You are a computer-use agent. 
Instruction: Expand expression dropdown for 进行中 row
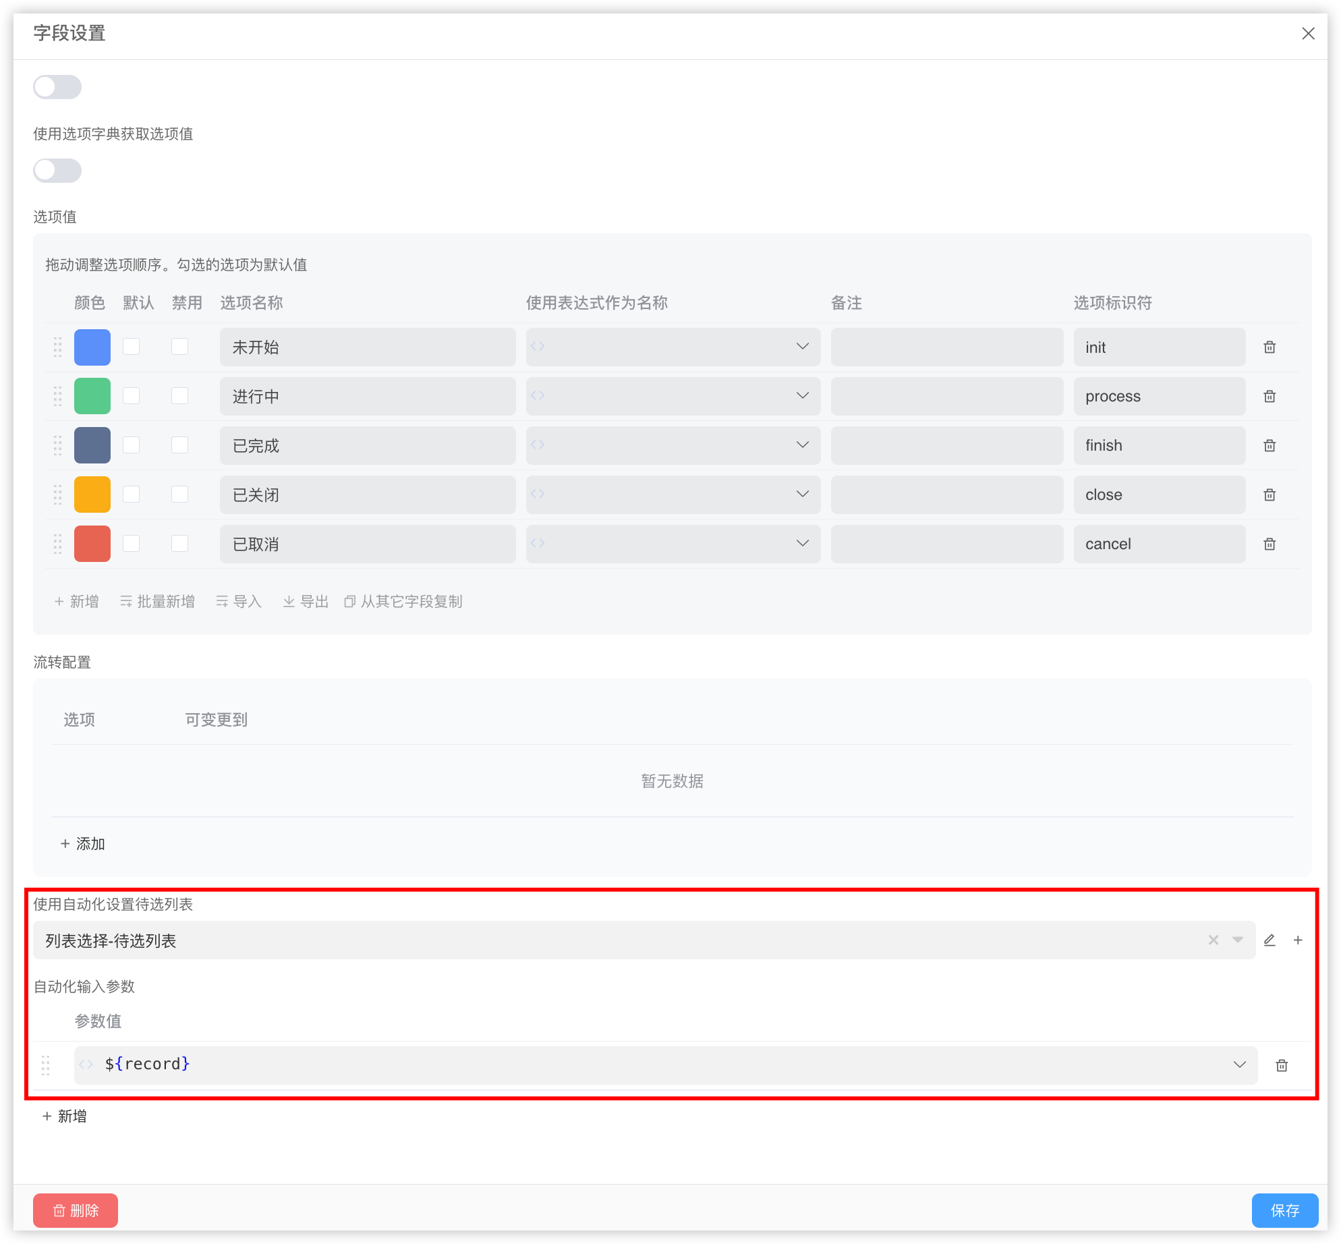(802, 396)
